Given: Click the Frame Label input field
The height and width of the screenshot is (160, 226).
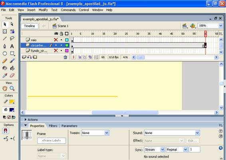Looking at the screenshot, I should pyautogui.click(x=52, y=140).
